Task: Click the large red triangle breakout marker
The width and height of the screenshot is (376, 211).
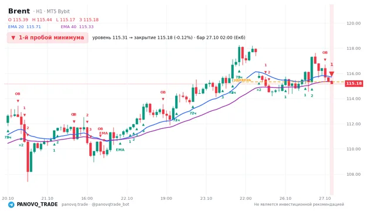Action: coord(331,74)
